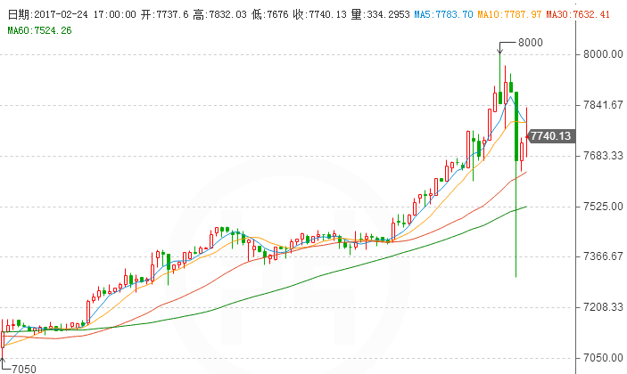Viewport: 627px width, 374px height.
Task: Select the 8000 high price annotation
Action: (531, 43)
